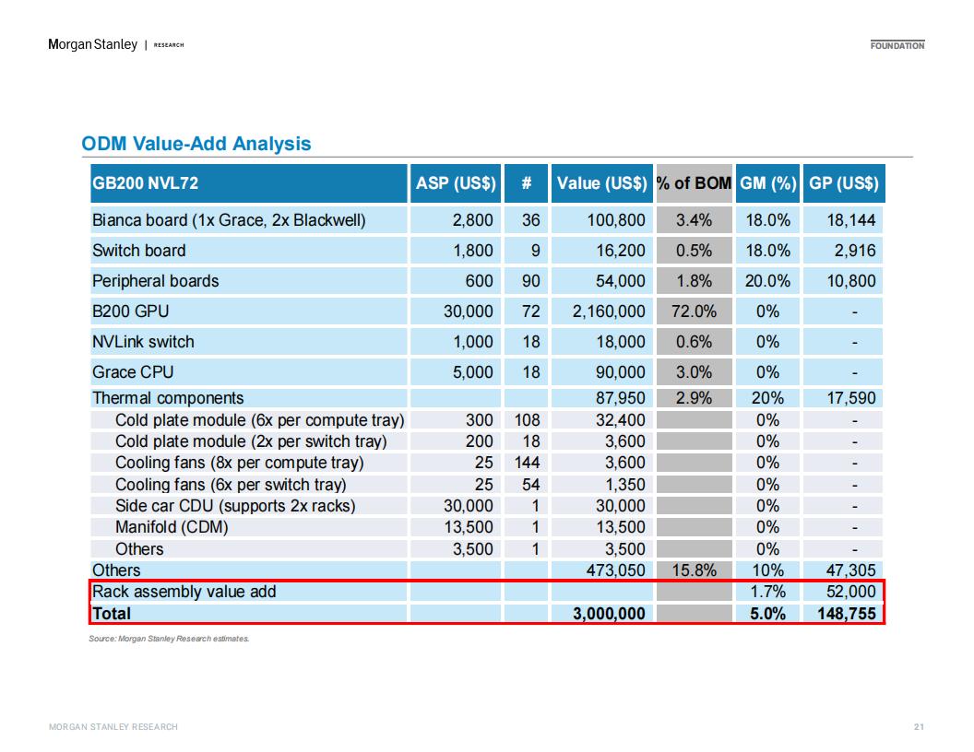
Task: Select the 32,400 cold plate value
Action: 620,420
